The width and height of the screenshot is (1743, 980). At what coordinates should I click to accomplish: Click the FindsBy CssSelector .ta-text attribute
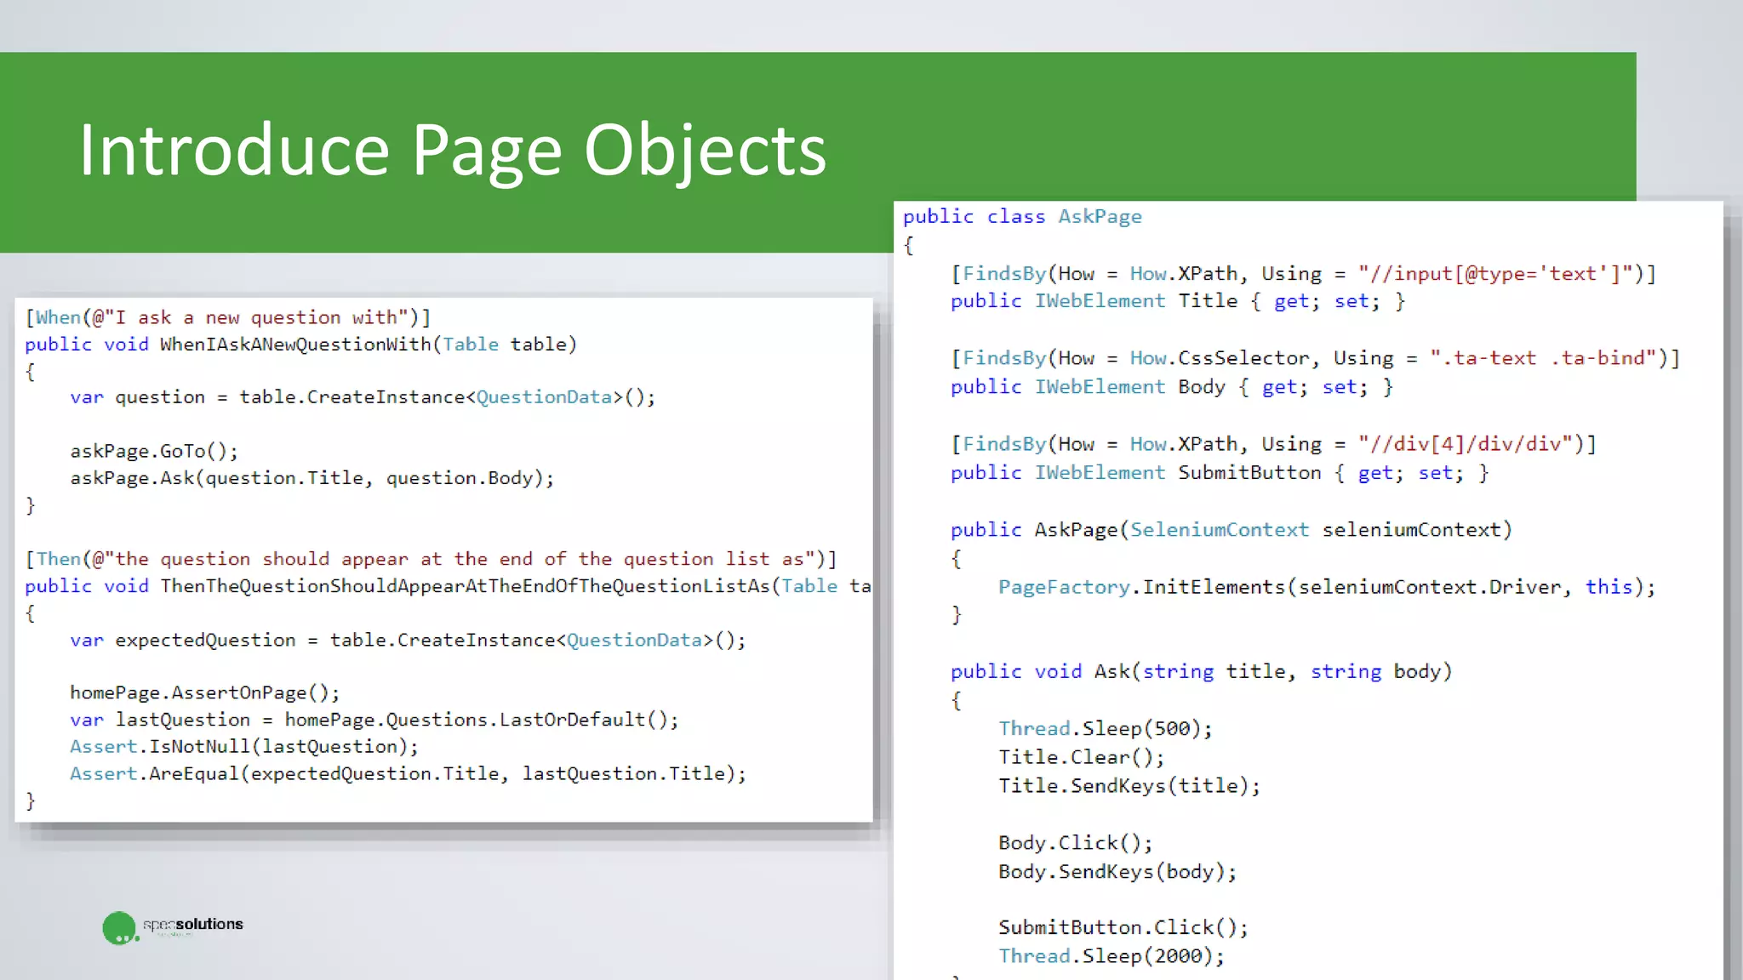click(x=1316, y=358)
